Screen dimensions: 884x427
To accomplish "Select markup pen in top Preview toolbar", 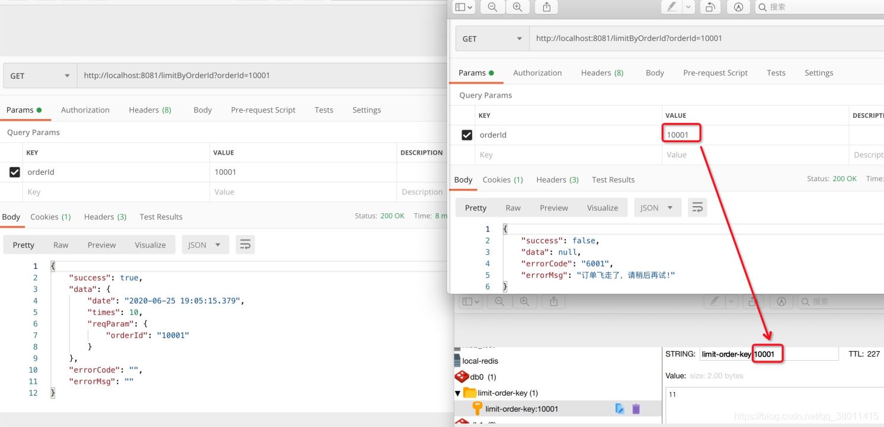I will pos(671,7).
